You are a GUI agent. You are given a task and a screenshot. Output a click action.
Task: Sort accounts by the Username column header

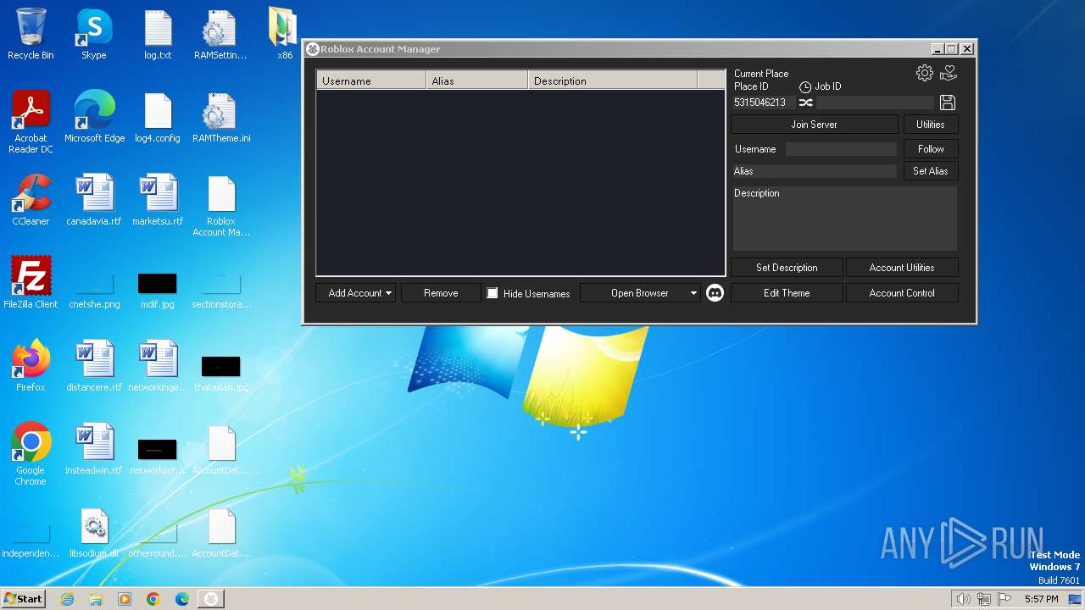click(x=371, y=80)
